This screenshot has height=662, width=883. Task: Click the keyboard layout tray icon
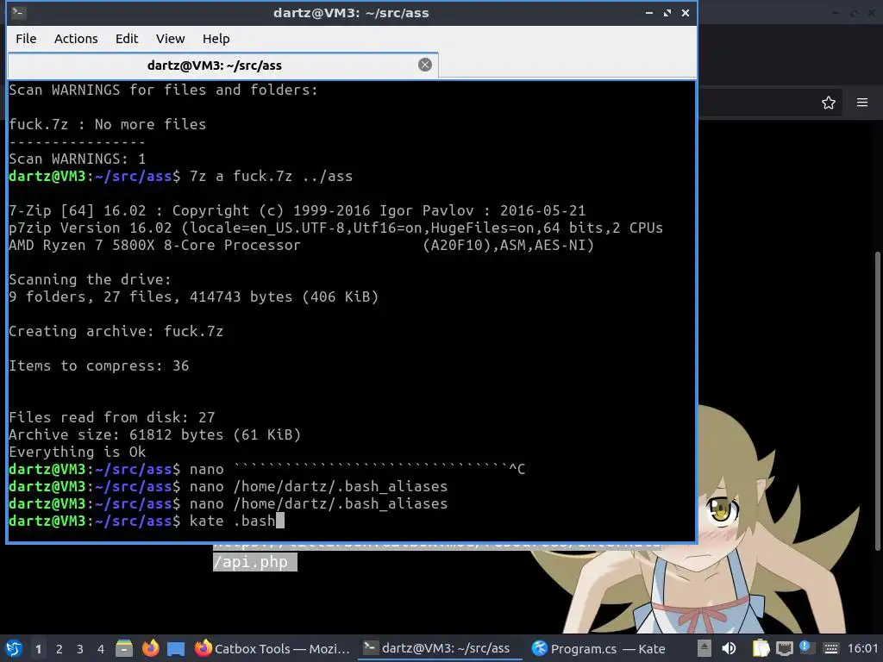[830, 648]
